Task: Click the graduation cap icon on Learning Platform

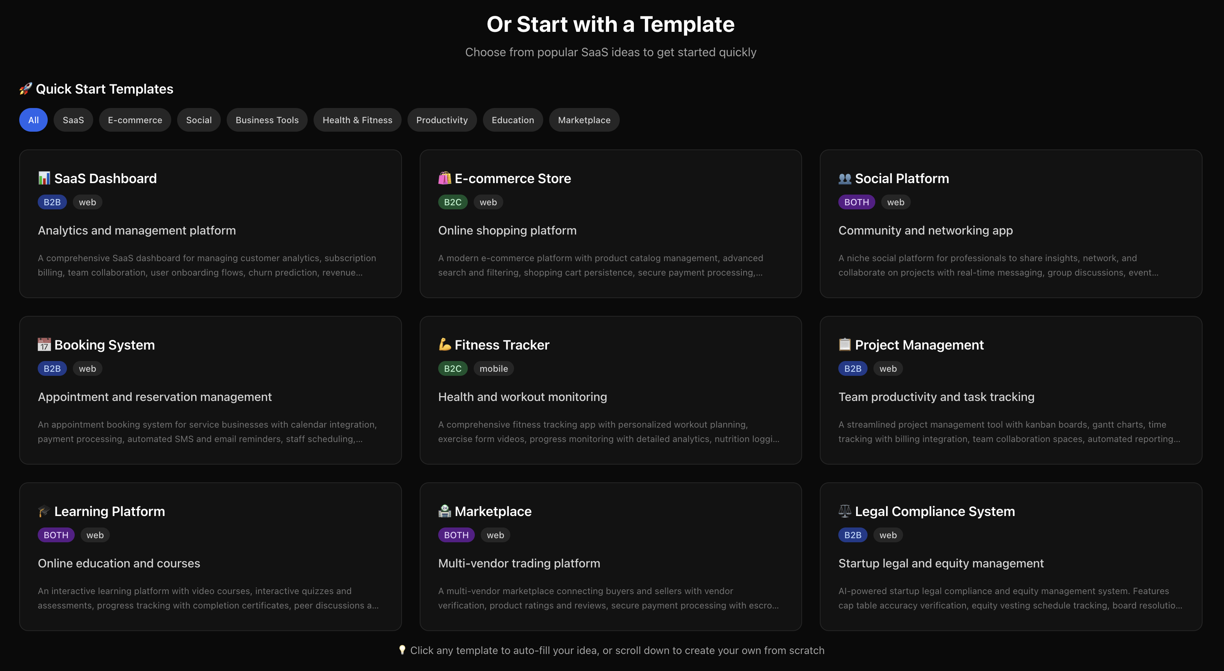Action: click(44, 511)
